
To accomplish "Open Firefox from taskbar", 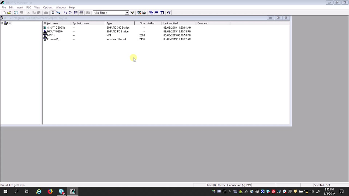I will [50, 191].
